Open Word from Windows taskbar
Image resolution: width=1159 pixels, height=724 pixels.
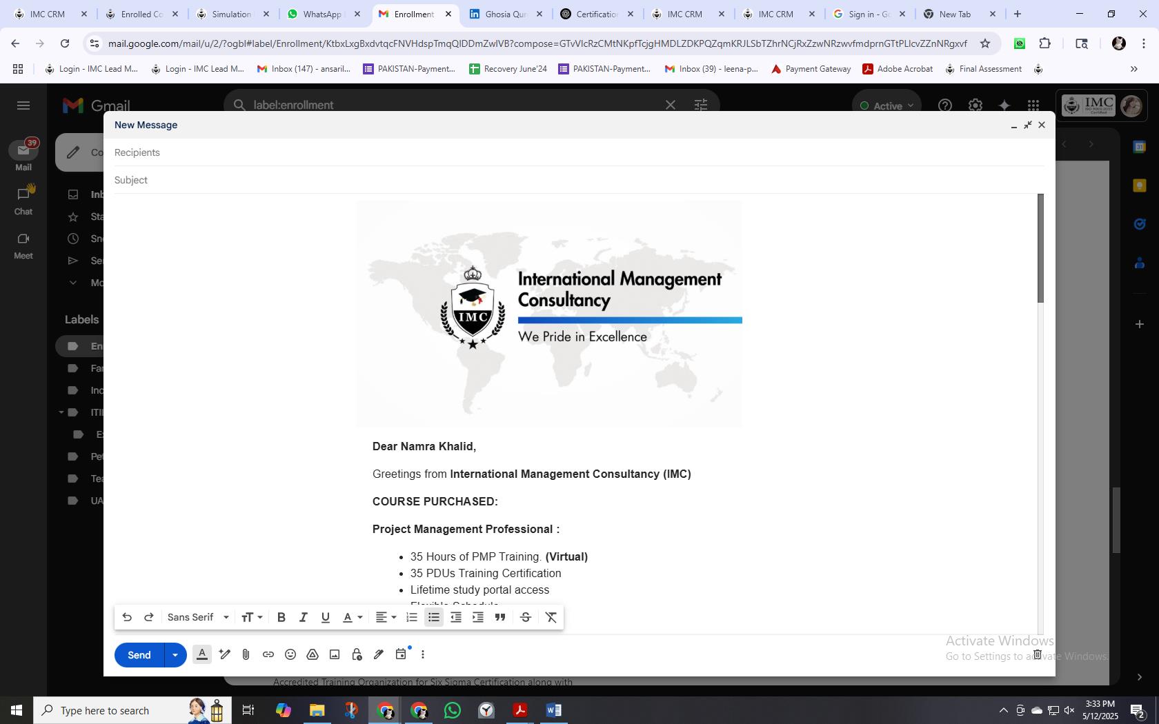coord(553,710)
